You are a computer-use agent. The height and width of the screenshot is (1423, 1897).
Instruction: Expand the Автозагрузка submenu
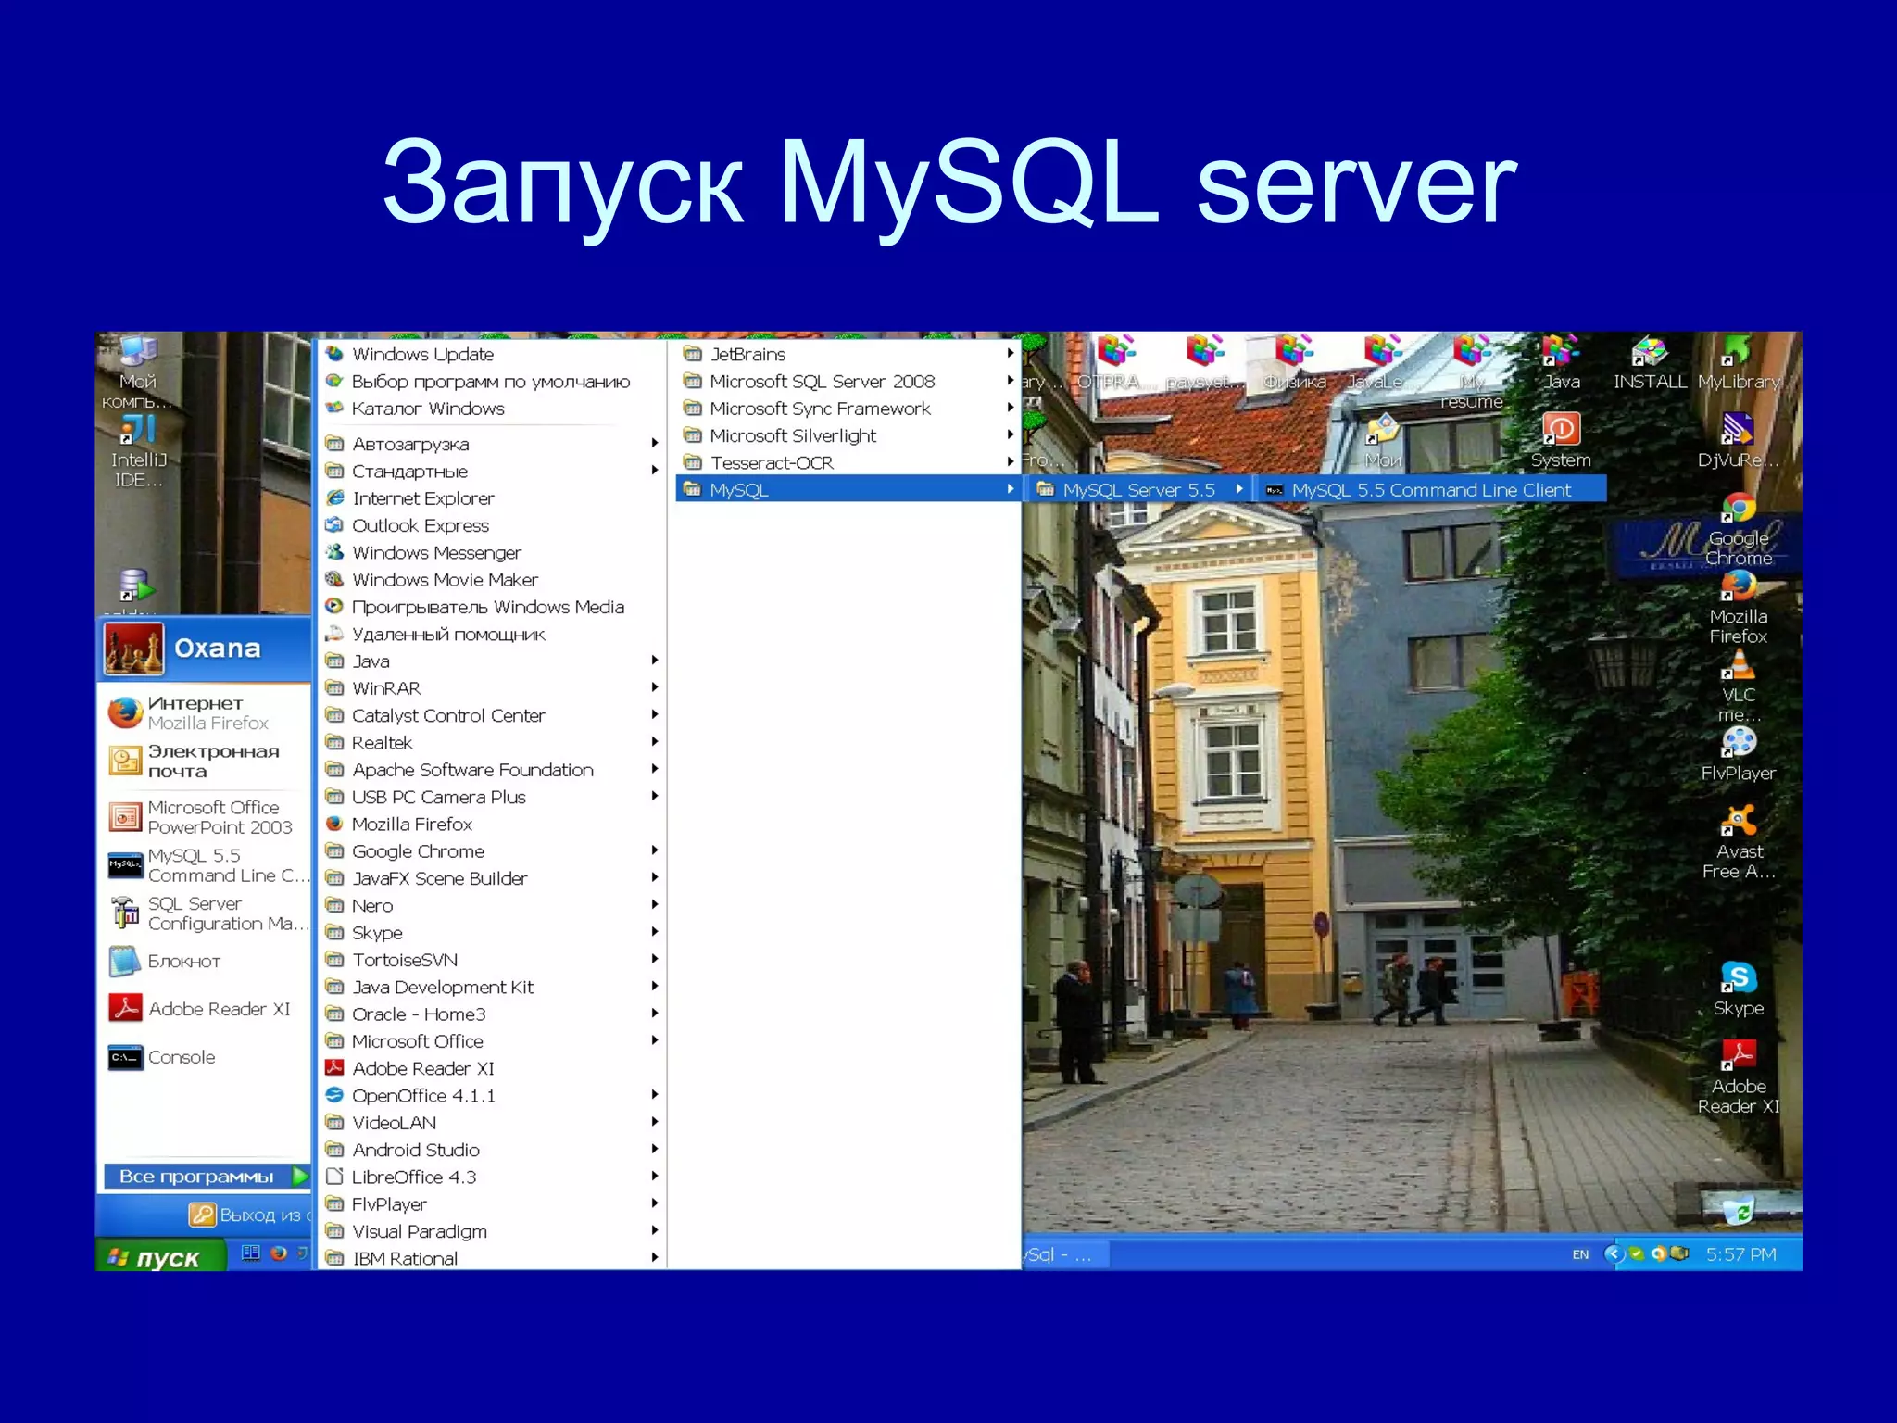pos(492,444)
